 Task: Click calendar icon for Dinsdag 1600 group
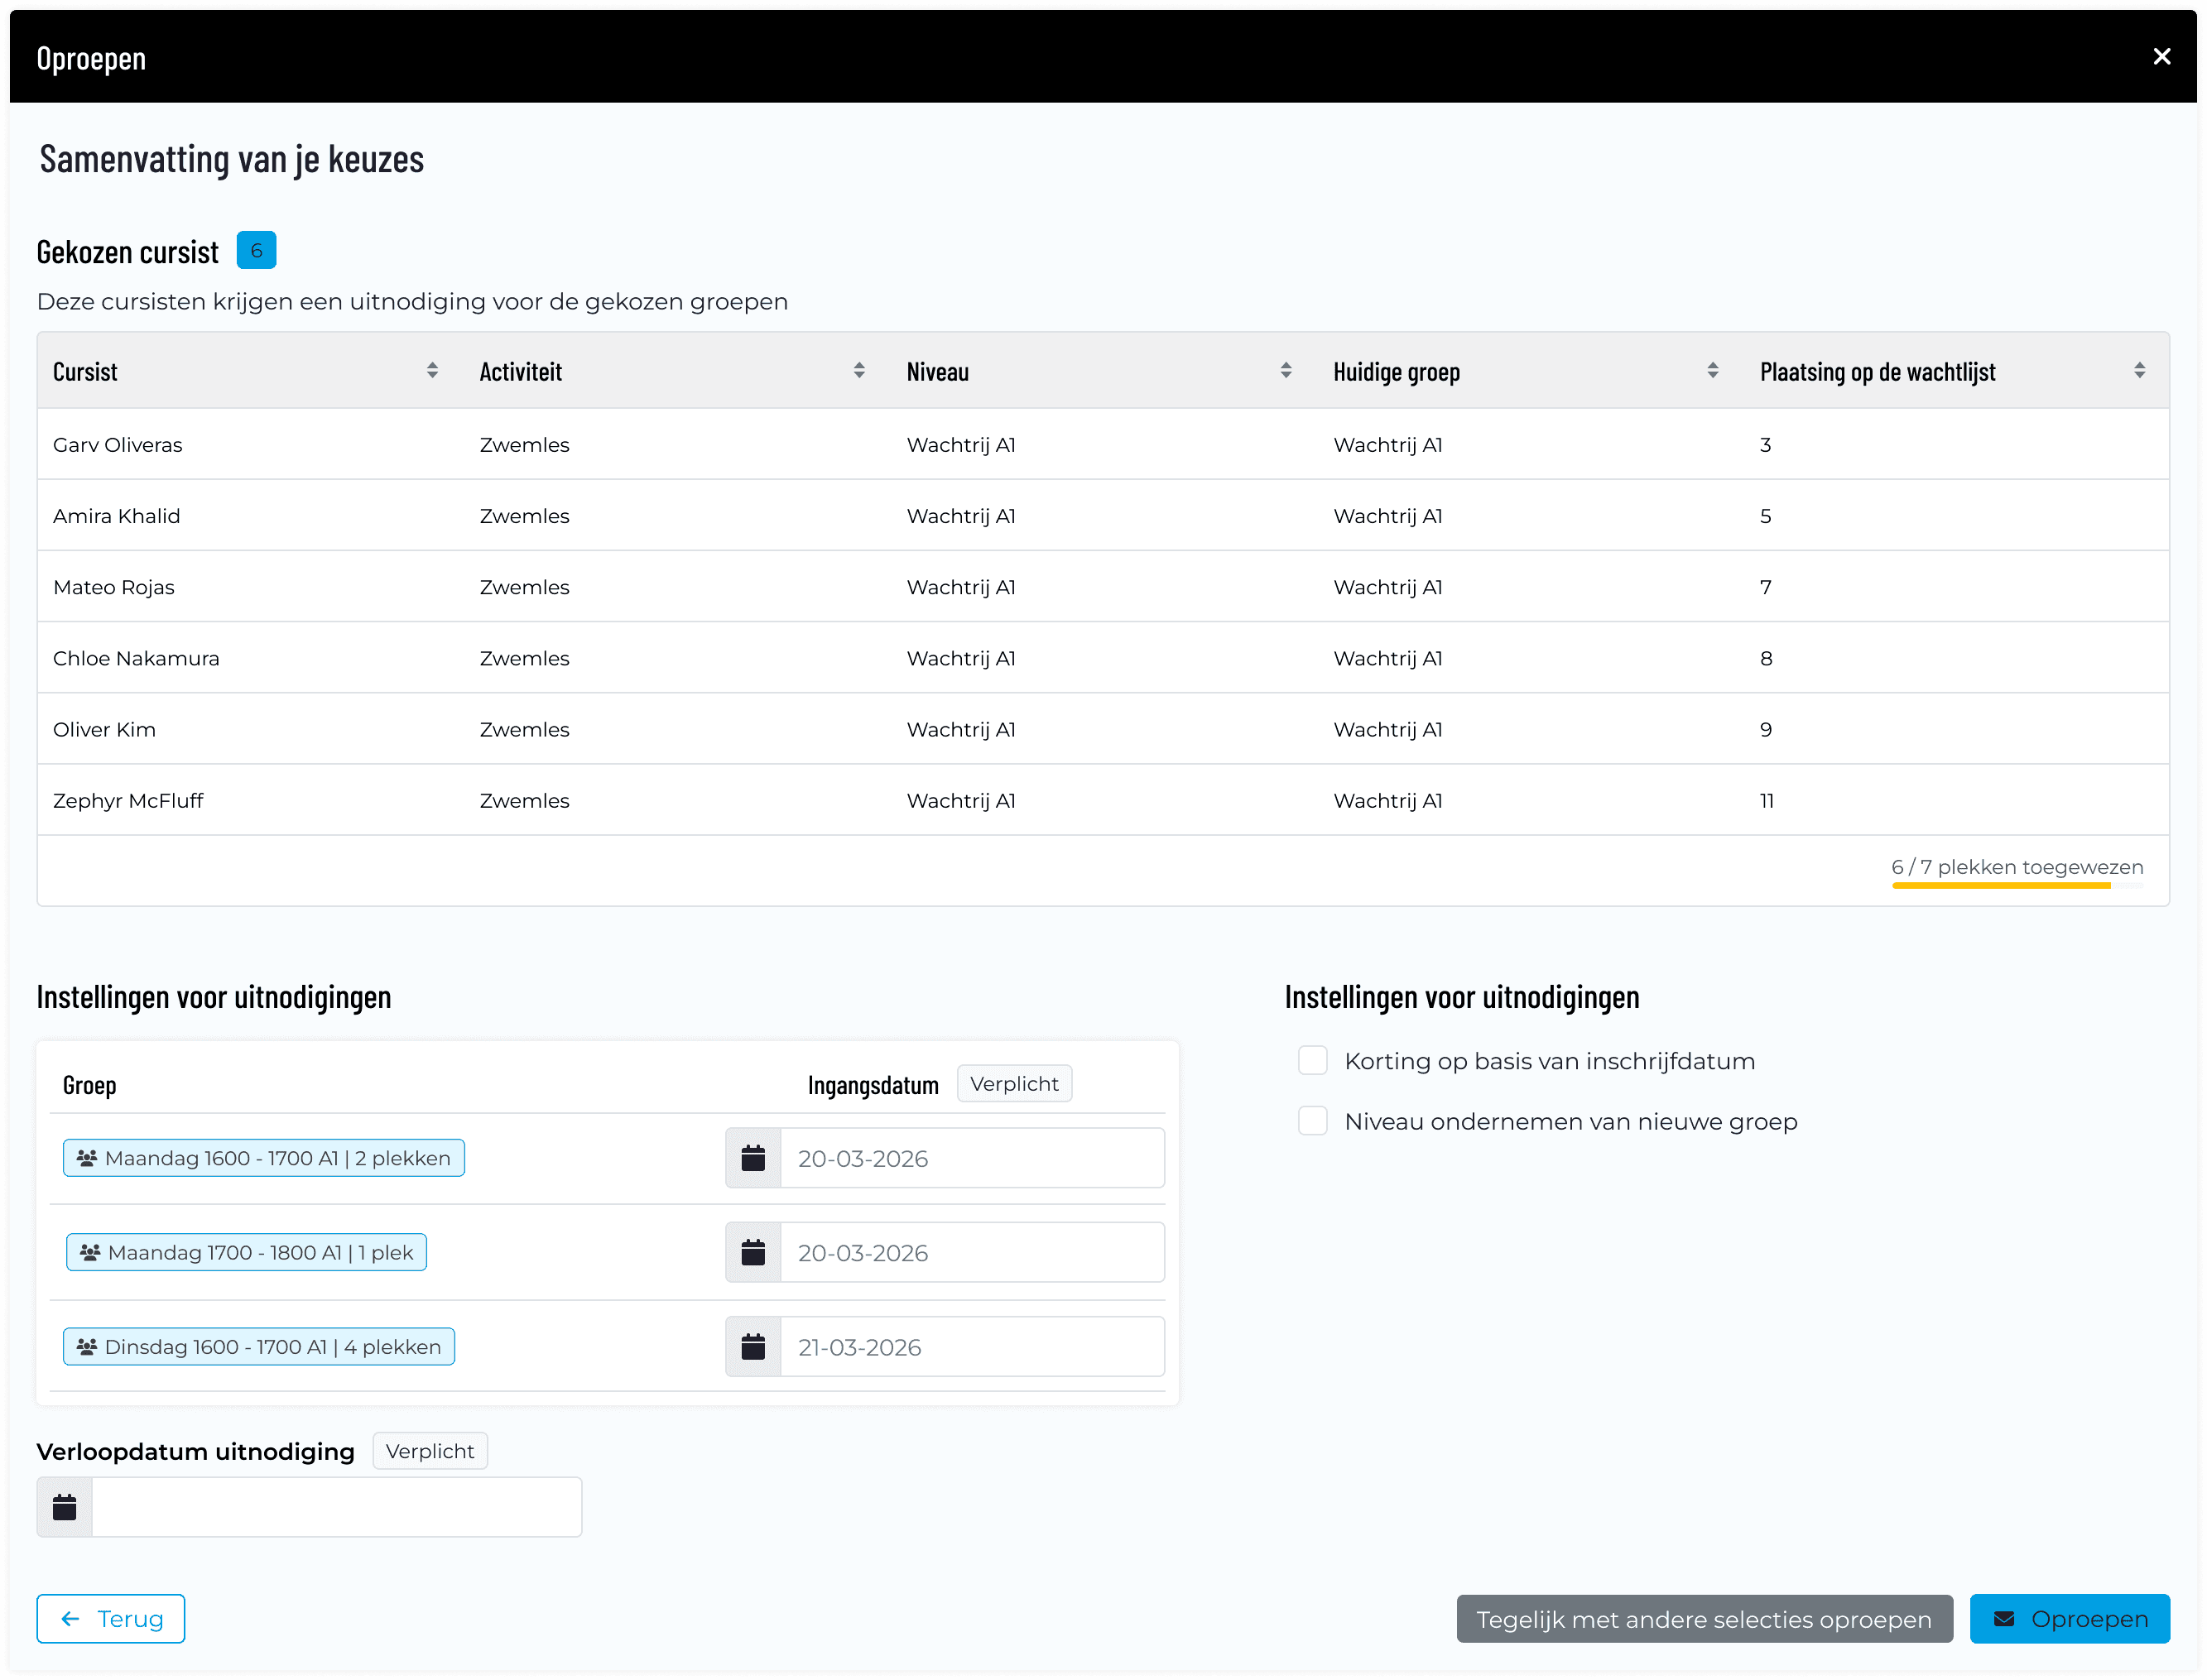(x=753, y=1347)
